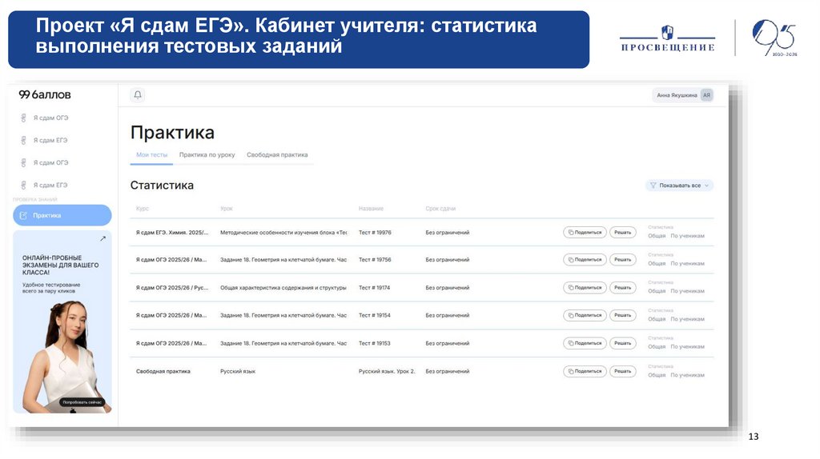Click the Срок сдачи column header
This screenshot has width=820, height=459.
(440, 209)
